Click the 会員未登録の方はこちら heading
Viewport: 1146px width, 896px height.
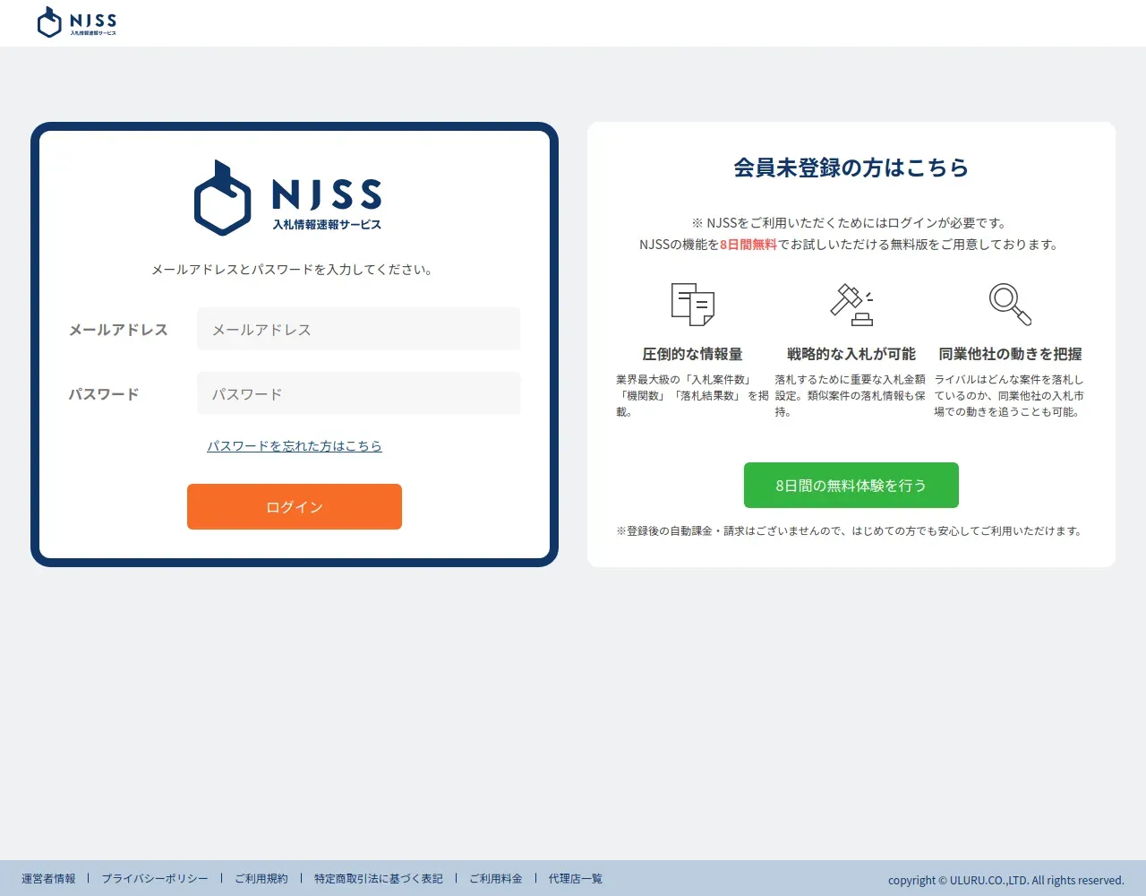851,168
